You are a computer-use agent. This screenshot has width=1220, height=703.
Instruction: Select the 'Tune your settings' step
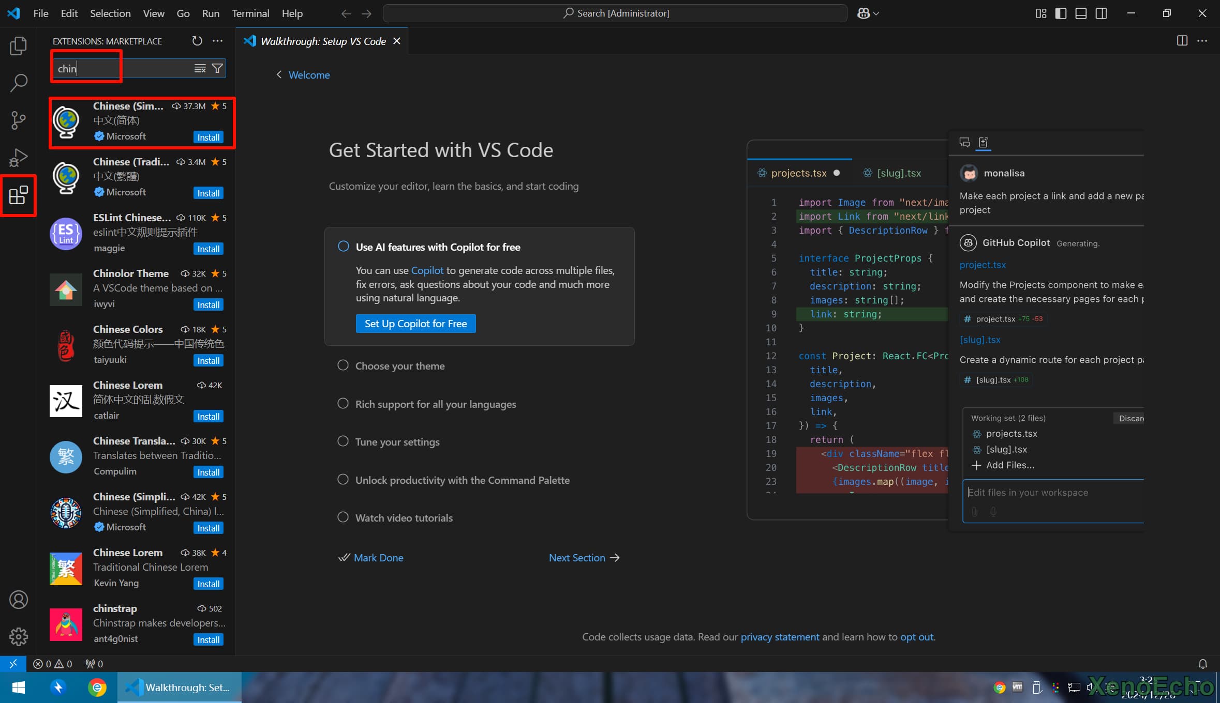pos(397,442)
